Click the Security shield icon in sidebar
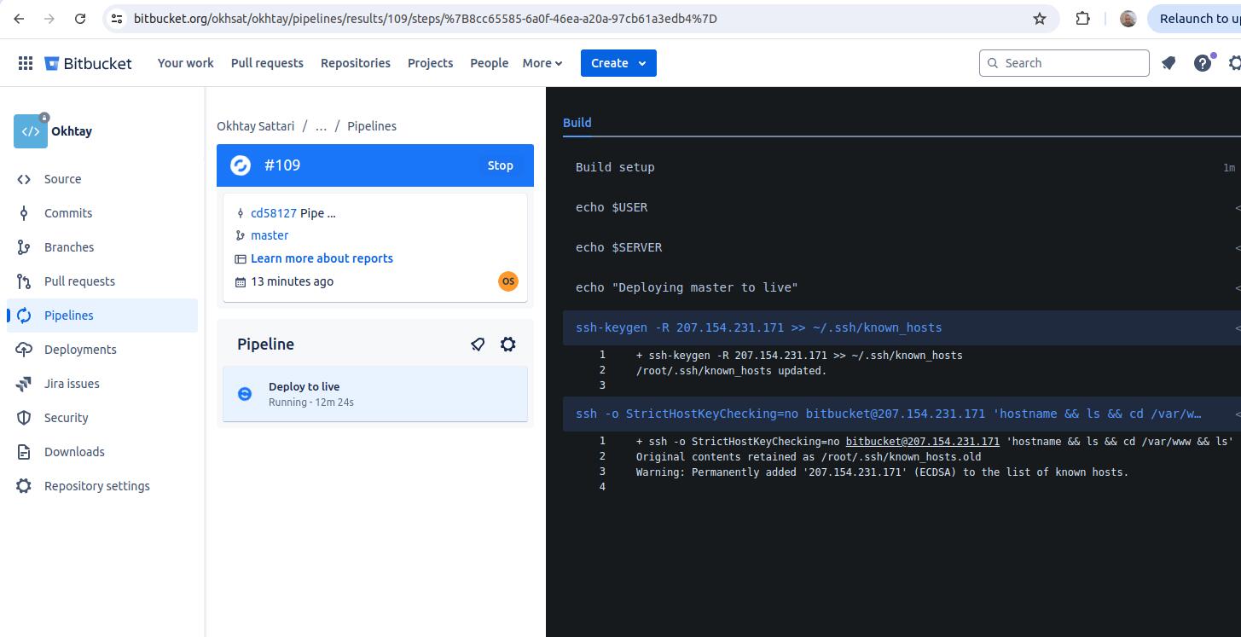1241x637 pixels. [x=24, y=418]
